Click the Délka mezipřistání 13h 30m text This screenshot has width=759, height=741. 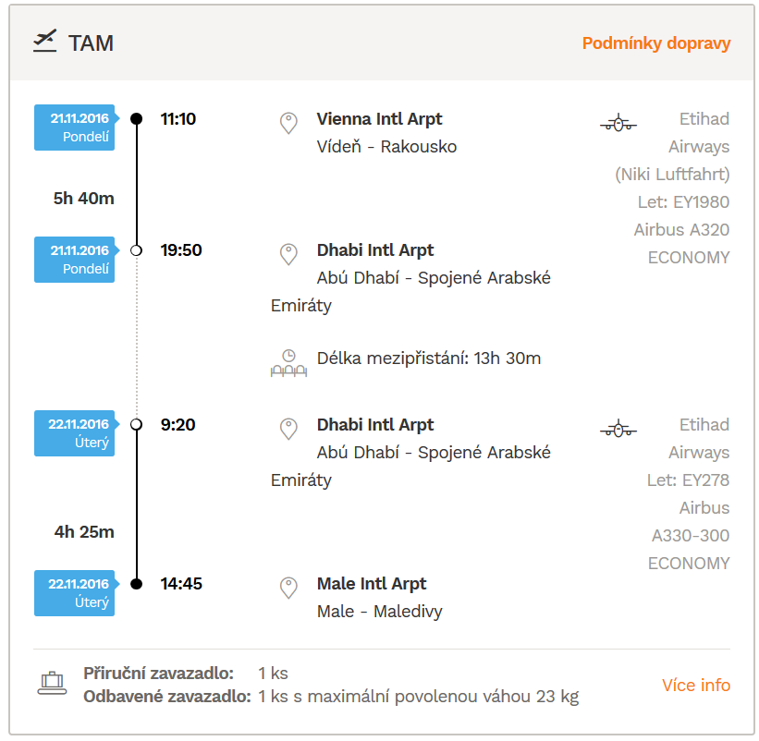click(428, 358)
